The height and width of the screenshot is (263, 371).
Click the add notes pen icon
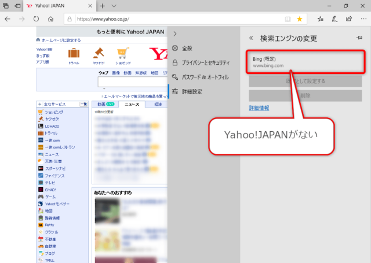[334, 19]
